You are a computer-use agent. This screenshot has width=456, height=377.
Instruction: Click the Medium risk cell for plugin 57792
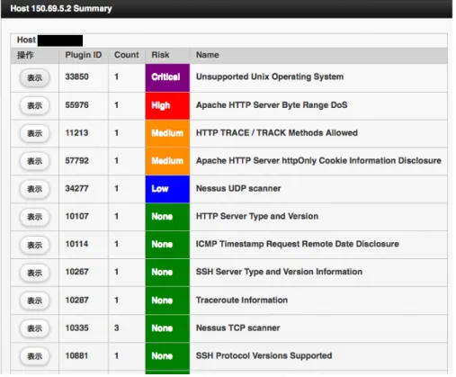pyautogui.click(x=167, y=161)
